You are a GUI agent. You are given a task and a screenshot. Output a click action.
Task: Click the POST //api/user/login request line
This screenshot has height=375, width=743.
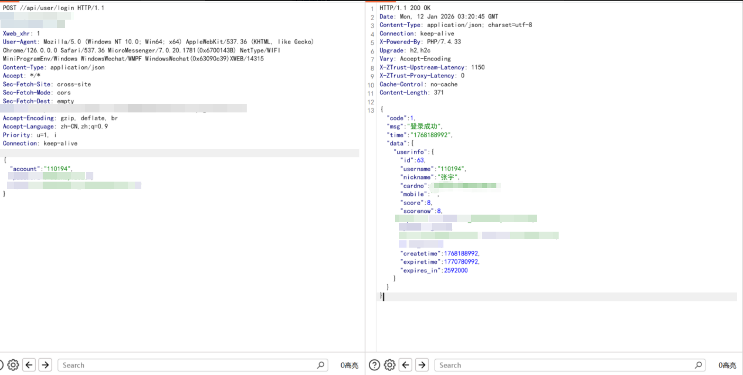tap(53, 8)
